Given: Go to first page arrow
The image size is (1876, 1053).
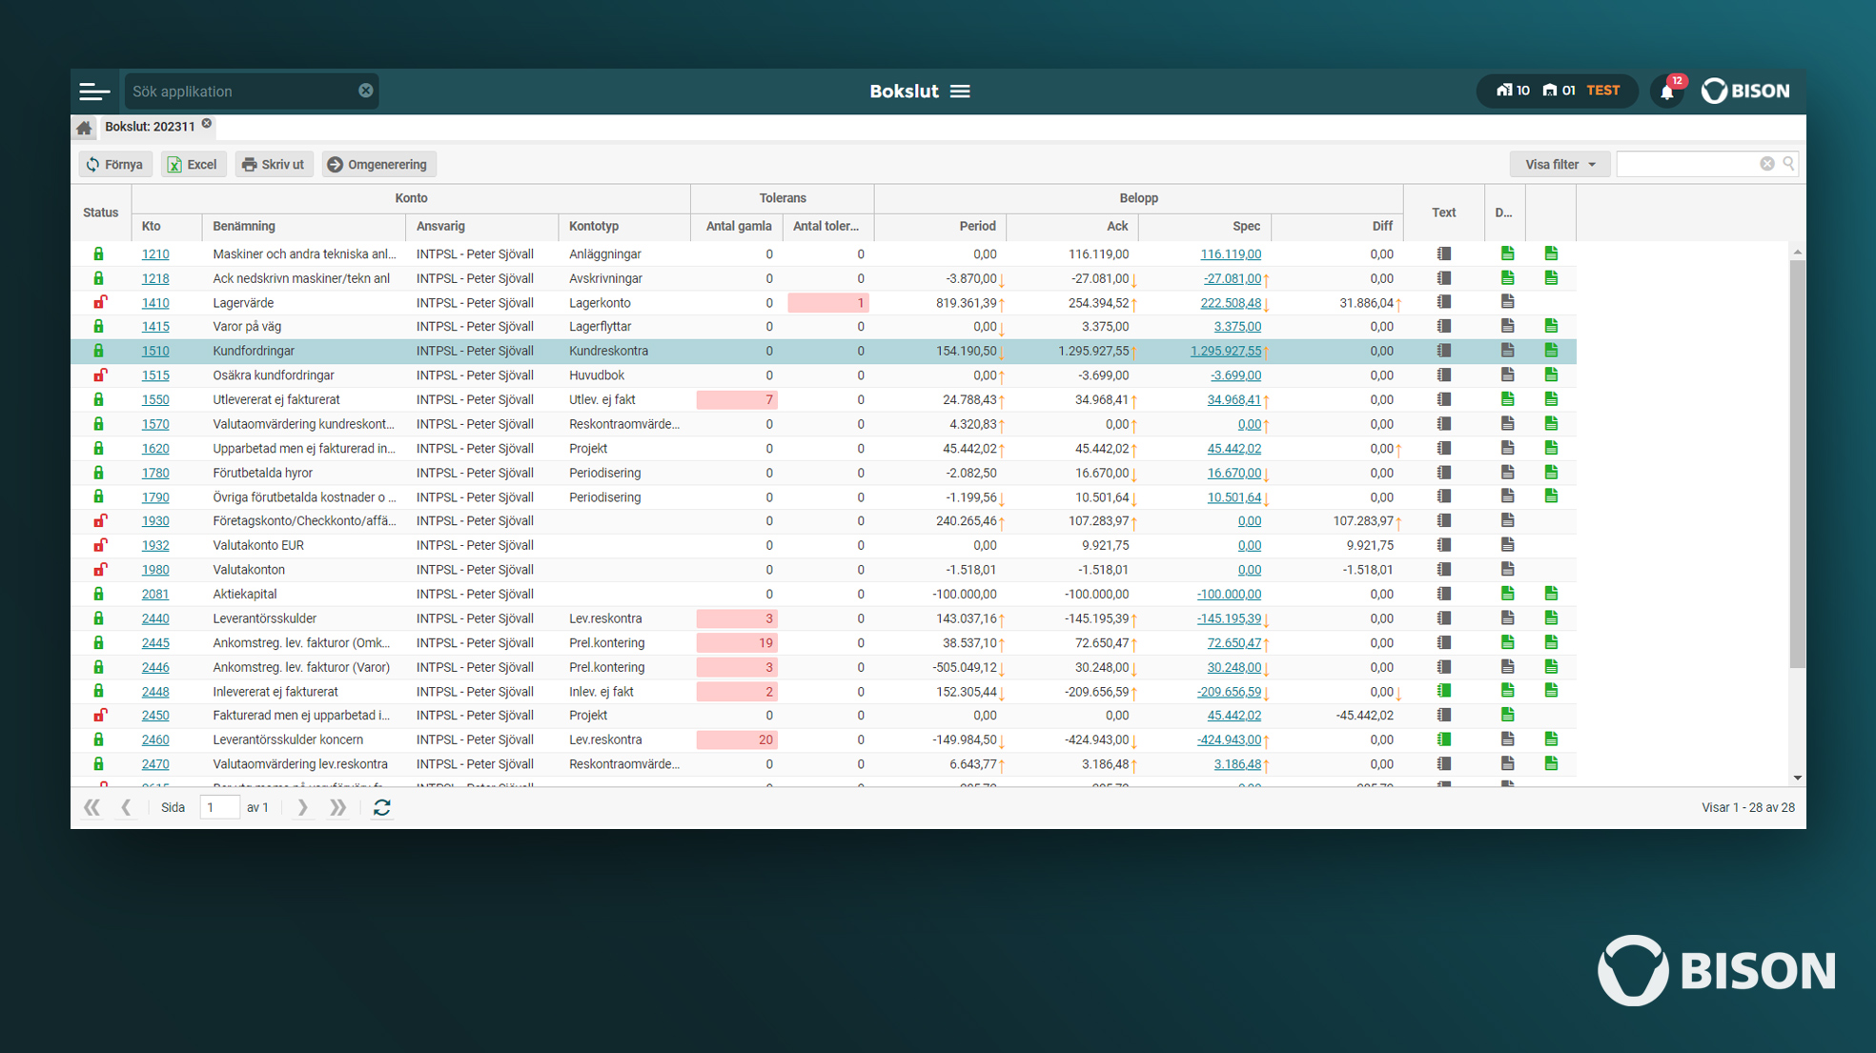Looking at the screenshot, I should click(92, 807).
